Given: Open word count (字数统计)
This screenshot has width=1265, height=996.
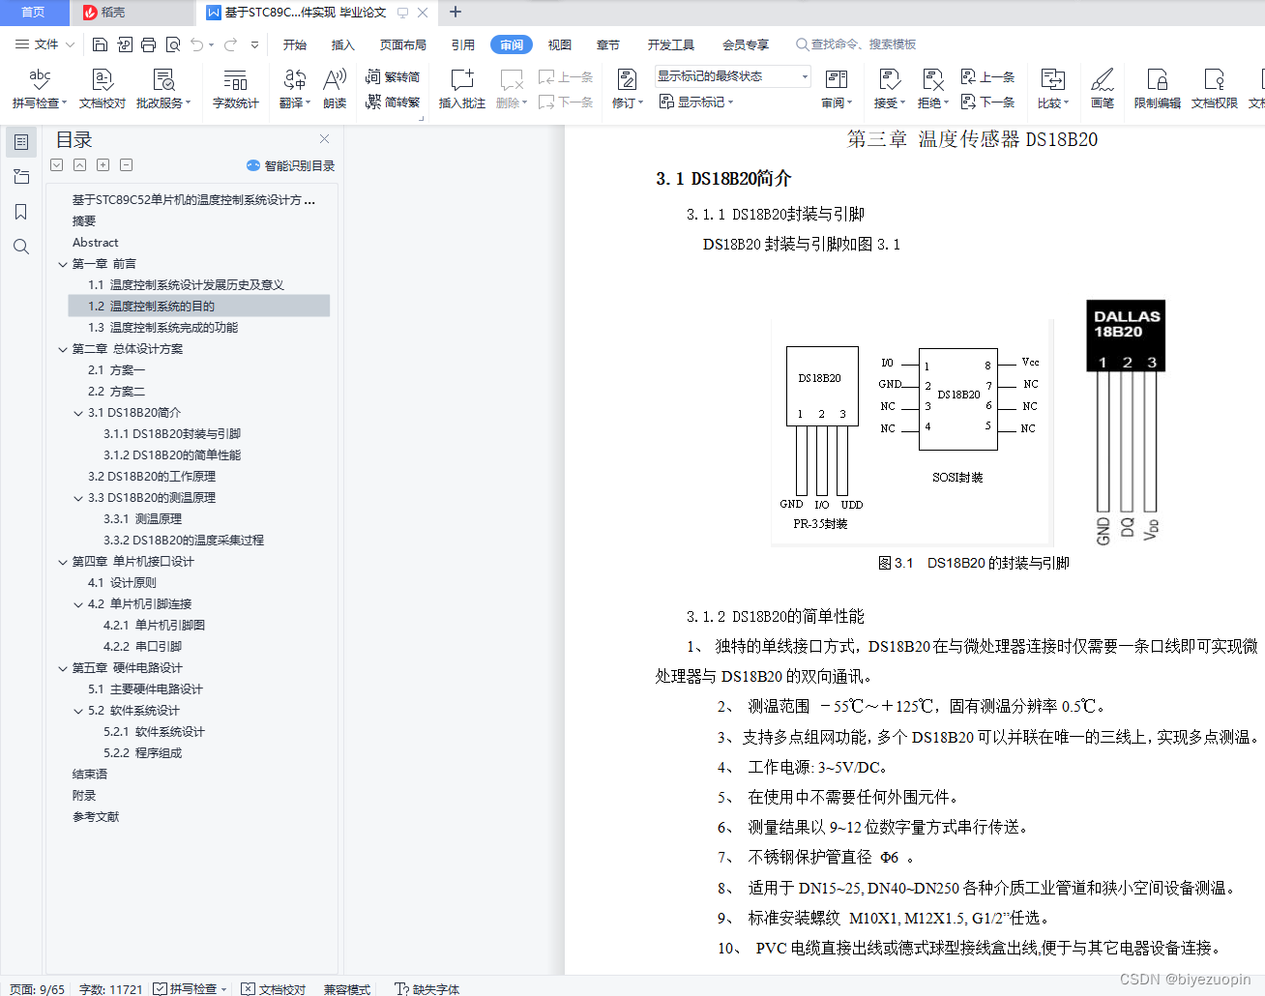Looking at the screenshot, I should (235, 88).
